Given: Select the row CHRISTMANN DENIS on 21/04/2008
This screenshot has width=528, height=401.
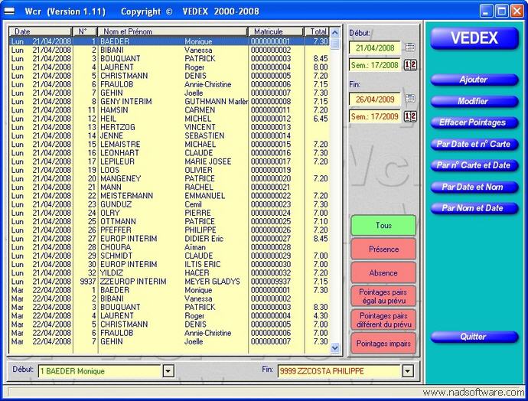Looking at the screenshot, I should 169,76.
